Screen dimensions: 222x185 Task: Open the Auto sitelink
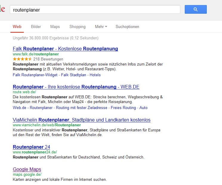pyautogui.click(x=143, y=108)
